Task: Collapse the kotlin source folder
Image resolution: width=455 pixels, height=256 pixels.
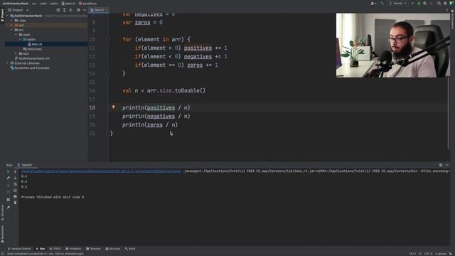Action: click(20, 40)
